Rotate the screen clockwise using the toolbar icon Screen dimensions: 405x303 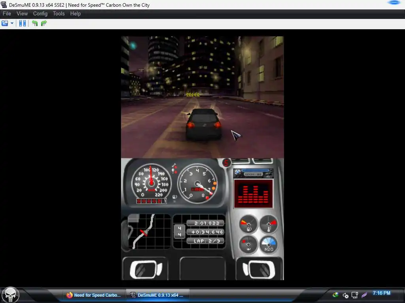[x=44, y=23]
